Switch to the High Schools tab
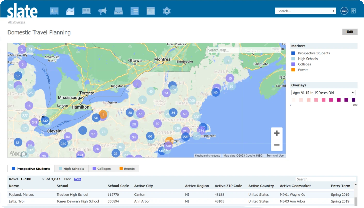Image resolution: width=364 pixels, height=208 pixels. coord(72,169)
